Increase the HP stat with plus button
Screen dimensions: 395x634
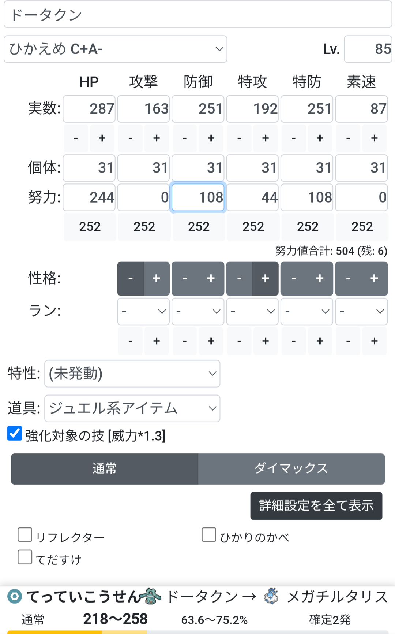(x=102, y=138)
